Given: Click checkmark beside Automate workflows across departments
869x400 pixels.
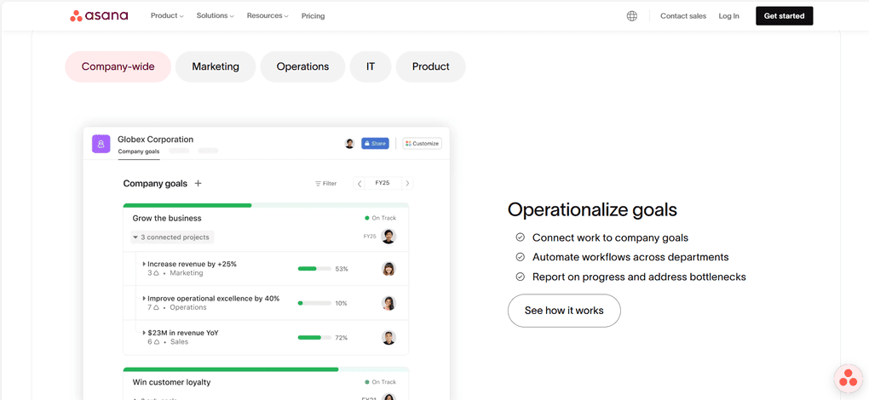Looking at the screenshot, I should point(520,257).
